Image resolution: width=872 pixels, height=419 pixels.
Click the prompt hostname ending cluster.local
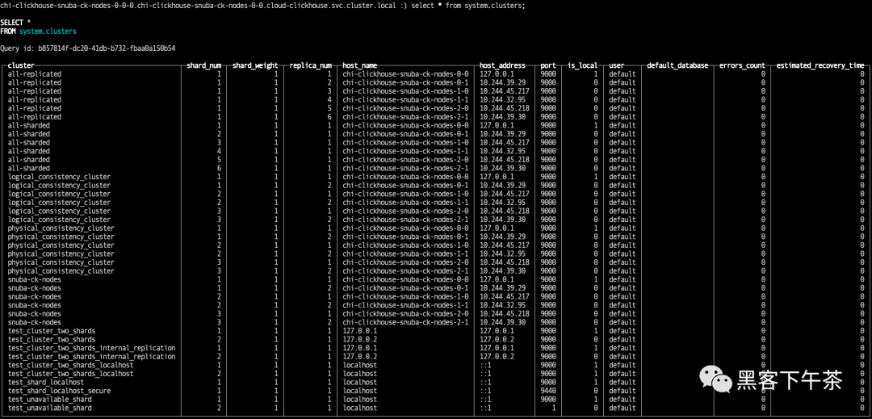click(199, 5)
